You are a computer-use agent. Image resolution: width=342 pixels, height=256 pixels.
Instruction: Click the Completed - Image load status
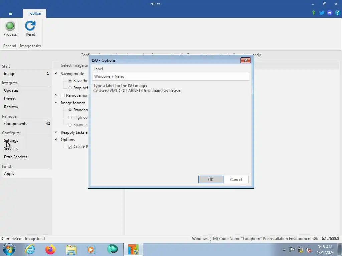coord(23,239)
